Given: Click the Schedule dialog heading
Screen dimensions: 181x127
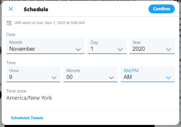Looking at the screenshot, I should [x=36, y=9].
